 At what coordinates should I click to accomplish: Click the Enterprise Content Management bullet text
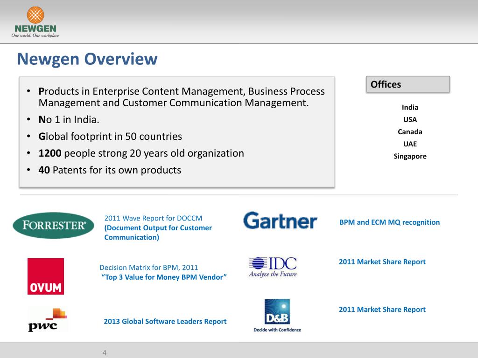pos(182,97)
